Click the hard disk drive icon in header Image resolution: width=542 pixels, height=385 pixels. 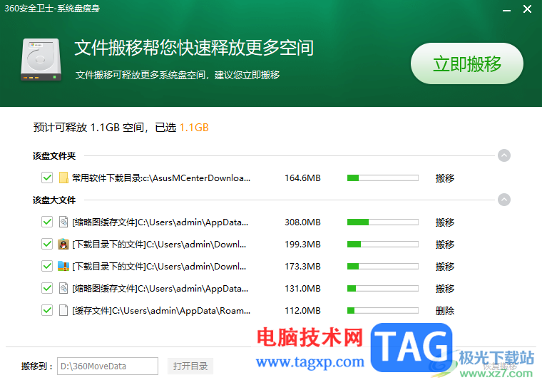[x=41, y=59]
